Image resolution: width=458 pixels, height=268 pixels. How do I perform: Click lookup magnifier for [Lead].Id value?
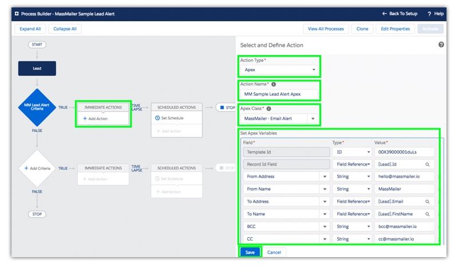click(x=427, y=164)
